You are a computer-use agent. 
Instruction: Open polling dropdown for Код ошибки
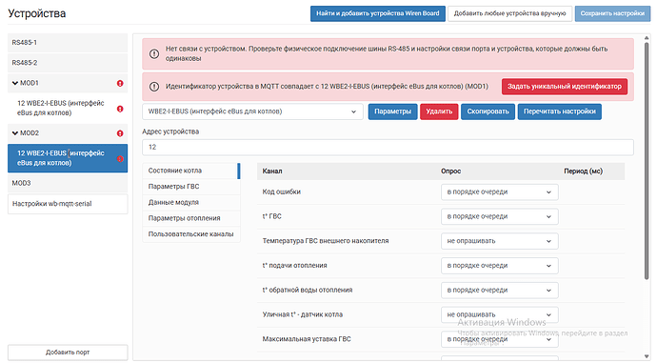[500, 192]
